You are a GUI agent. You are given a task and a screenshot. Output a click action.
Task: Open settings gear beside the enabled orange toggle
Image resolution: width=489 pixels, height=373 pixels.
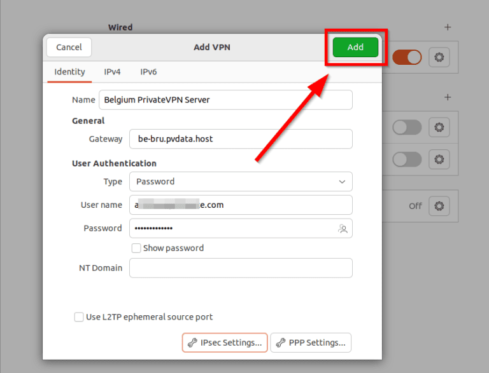click(439, 58)
